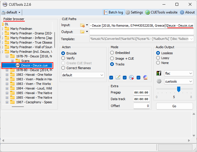Select Marty Friedman - Drama folder
The width and height of the screenshot is (197, 152).
tap(31, 33)
